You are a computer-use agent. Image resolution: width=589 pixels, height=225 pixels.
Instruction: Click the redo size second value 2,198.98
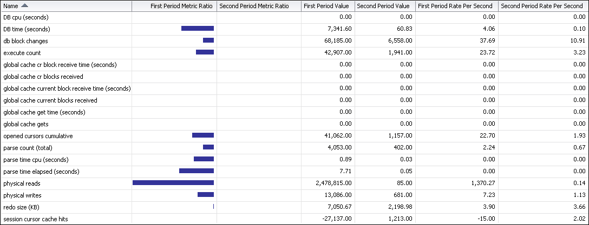tap(401, 207)
